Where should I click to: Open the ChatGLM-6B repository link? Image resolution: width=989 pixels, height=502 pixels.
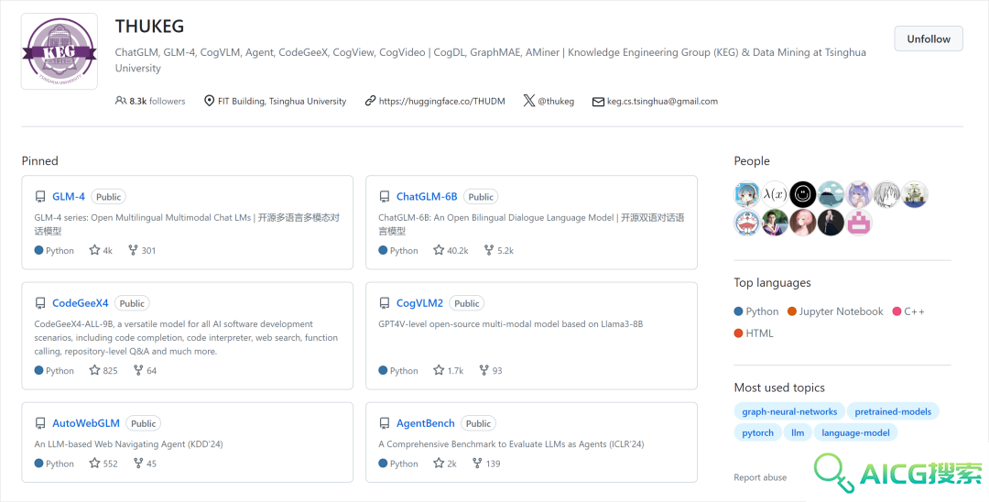(427, 196)
